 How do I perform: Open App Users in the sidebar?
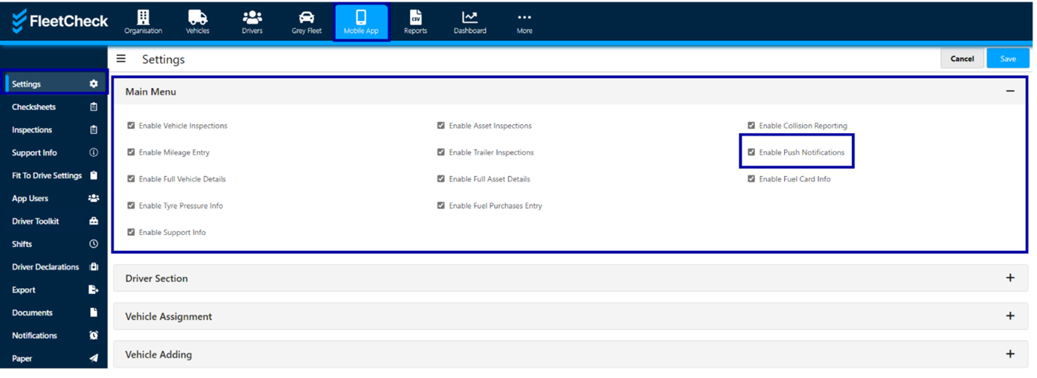(x=30, y=199)
